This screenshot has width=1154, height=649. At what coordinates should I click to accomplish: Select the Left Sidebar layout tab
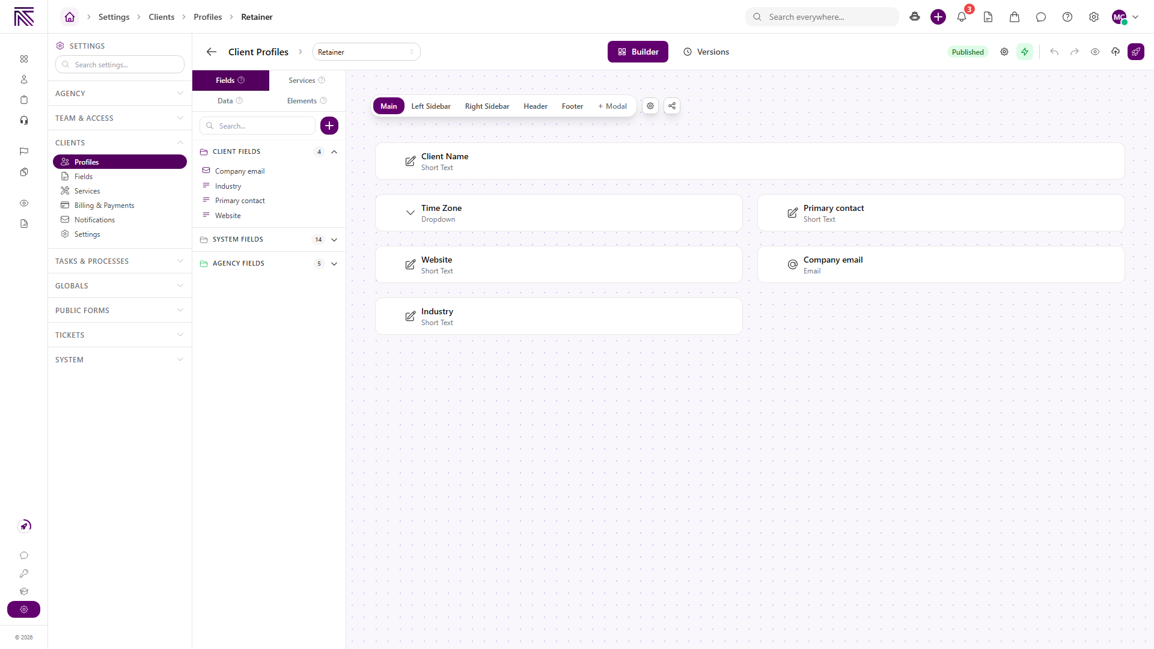431,106
